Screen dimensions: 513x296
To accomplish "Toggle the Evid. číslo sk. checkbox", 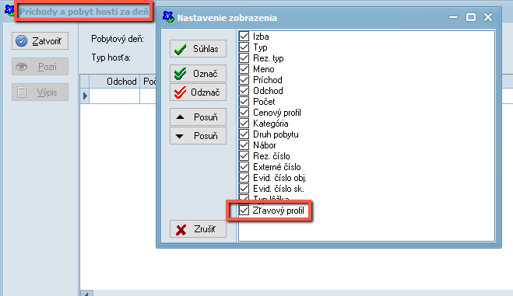I will tap(244, 189).
